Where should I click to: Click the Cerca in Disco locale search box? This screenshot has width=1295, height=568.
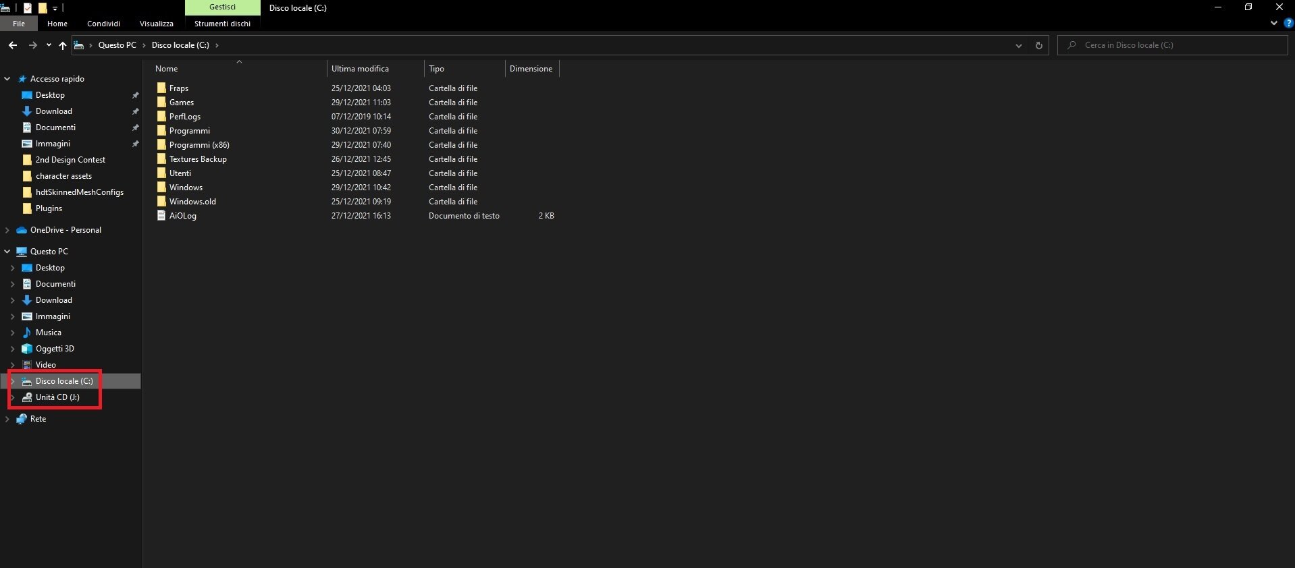pyautogui.click(x=1173, y=45)
